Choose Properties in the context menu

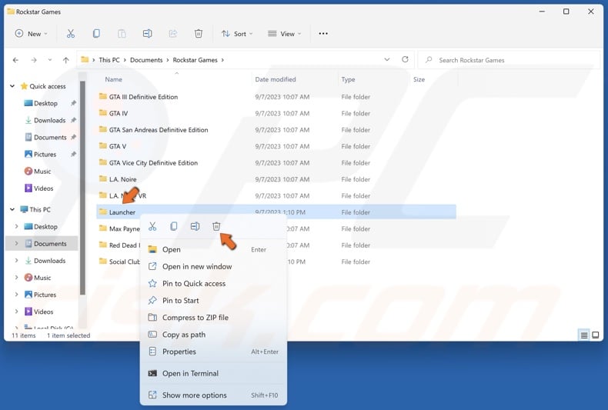213,352
